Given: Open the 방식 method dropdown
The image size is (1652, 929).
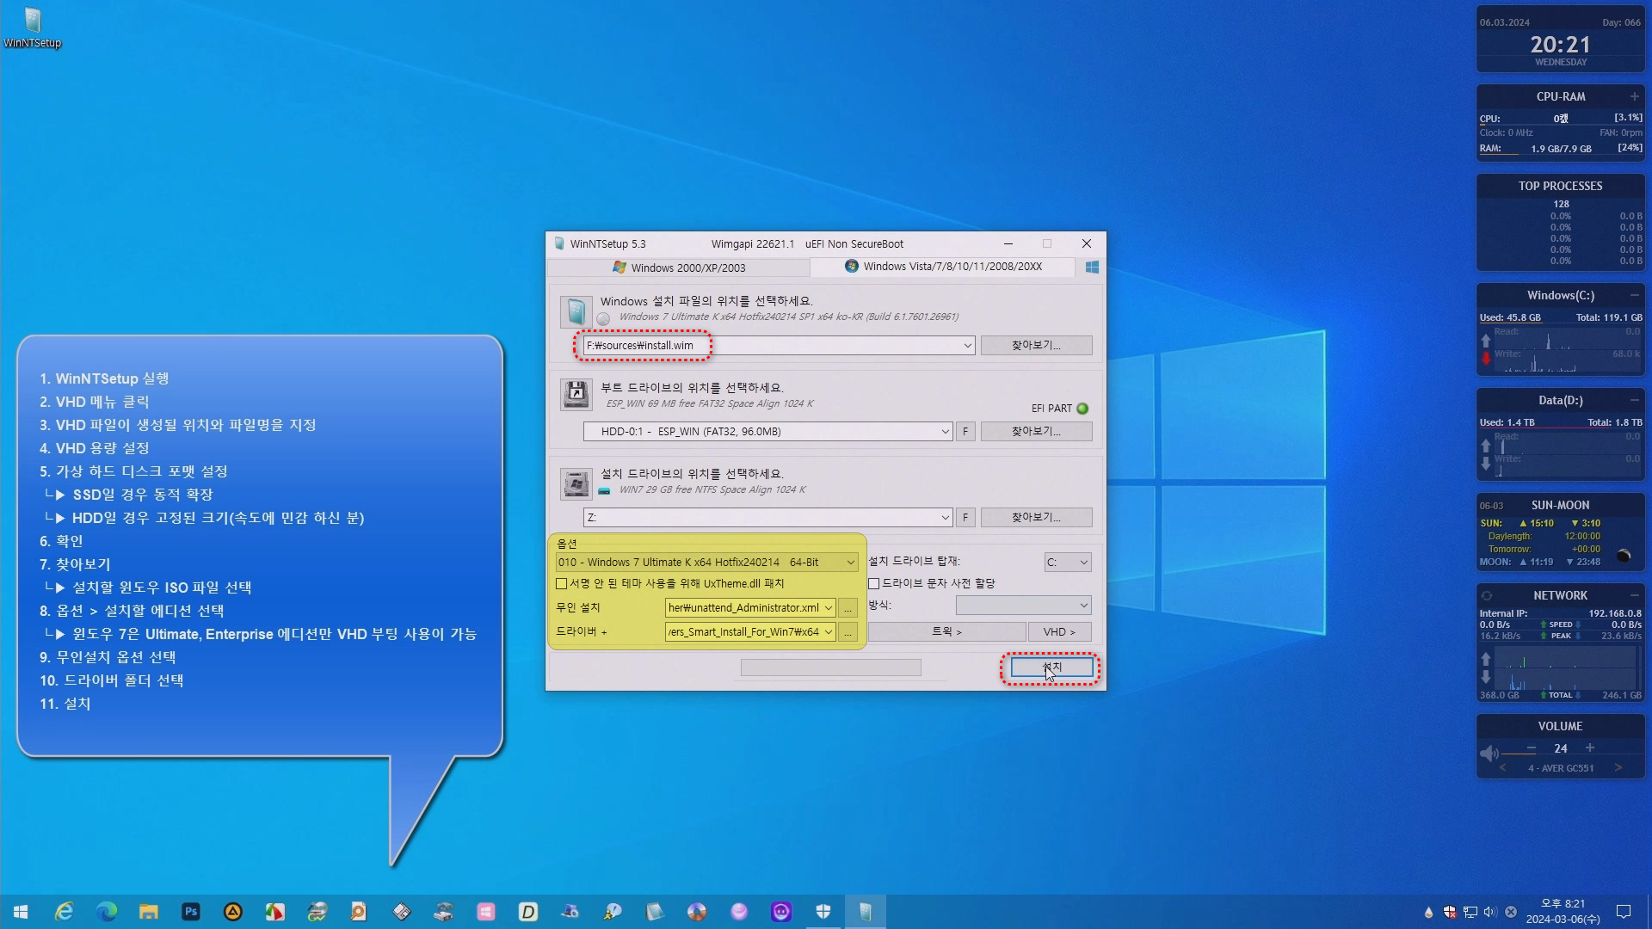Looking at the screenshot, I should pos(1023,606).
